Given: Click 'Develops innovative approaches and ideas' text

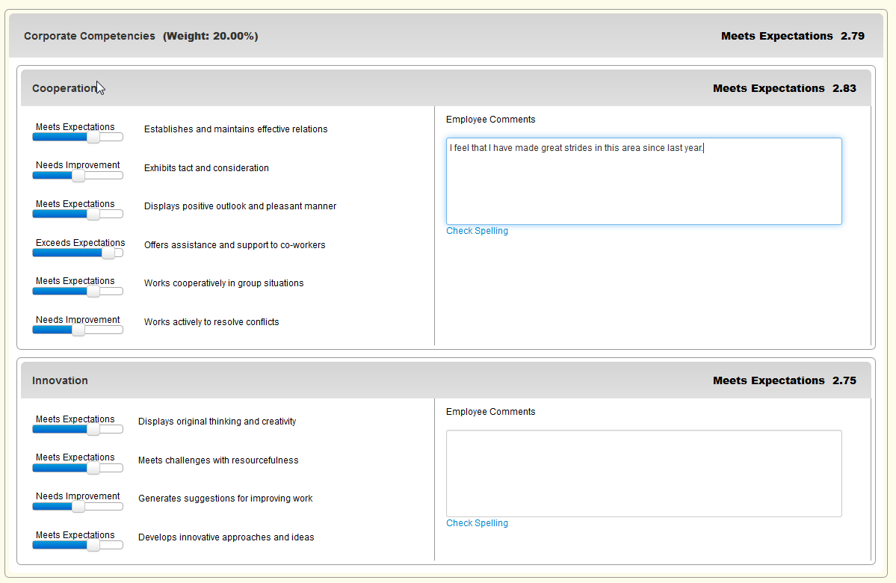Looking at the screenshot, I should (226, 537).
